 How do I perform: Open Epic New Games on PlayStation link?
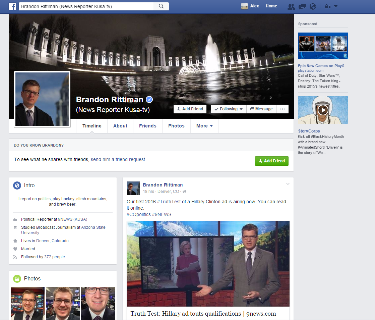coord(323,66)
